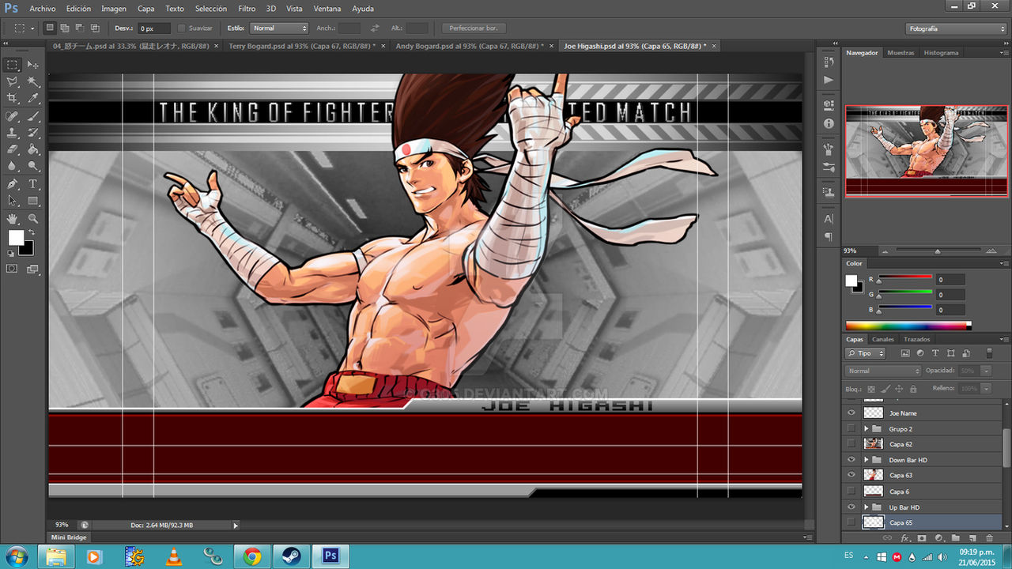Show the Capa 65 layer

pyautogui.click(x=852, y=522)
